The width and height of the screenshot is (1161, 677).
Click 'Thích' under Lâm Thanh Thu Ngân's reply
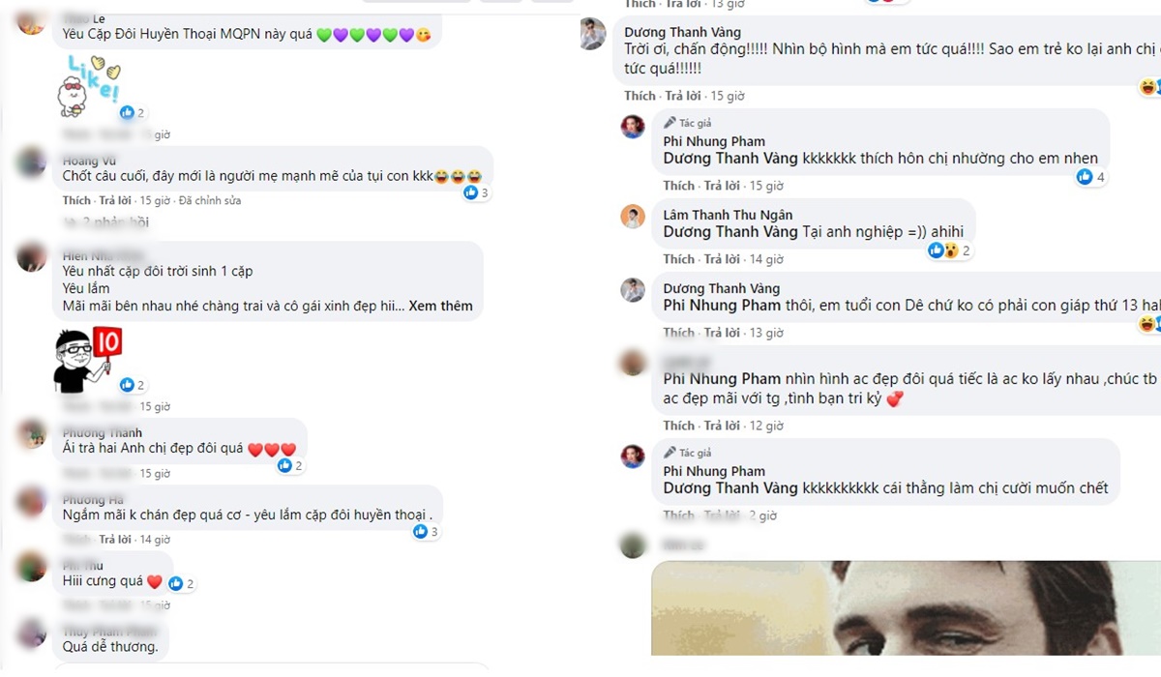(x=678, y=259)
